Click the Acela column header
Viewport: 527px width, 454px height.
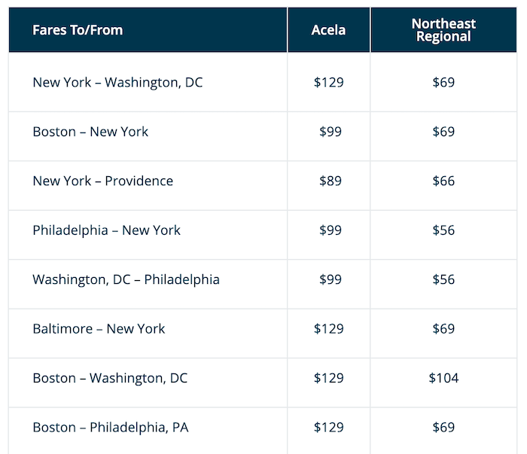click(x=328, y=30)
